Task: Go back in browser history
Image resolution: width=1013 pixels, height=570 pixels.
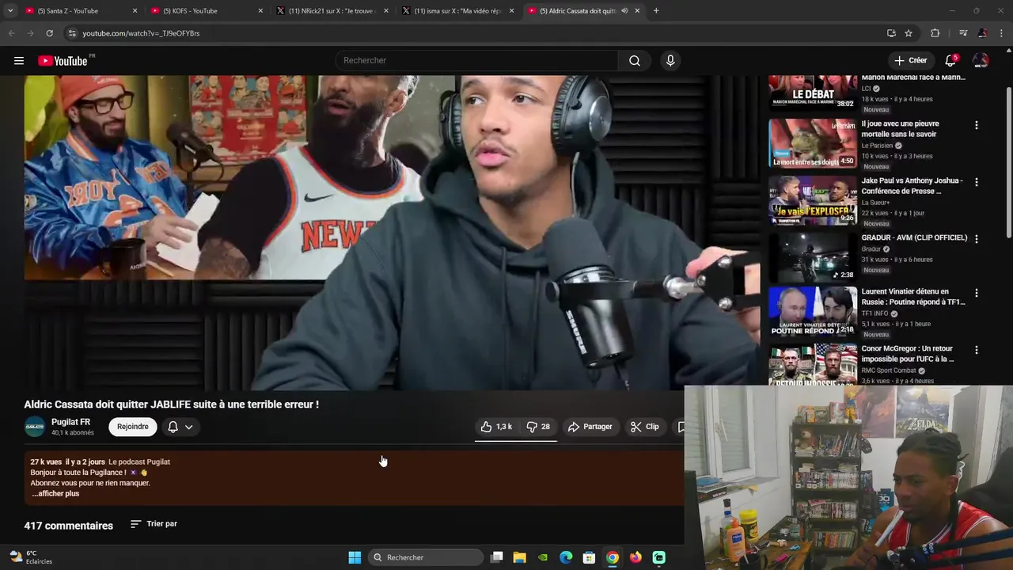Action: pyautogui.click(x=11, y=33)
